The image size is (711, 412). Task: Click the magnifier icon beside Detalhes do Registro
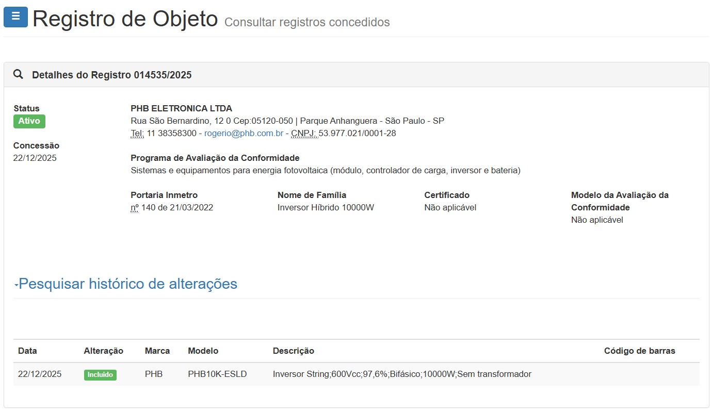click(x=18, y=74)
